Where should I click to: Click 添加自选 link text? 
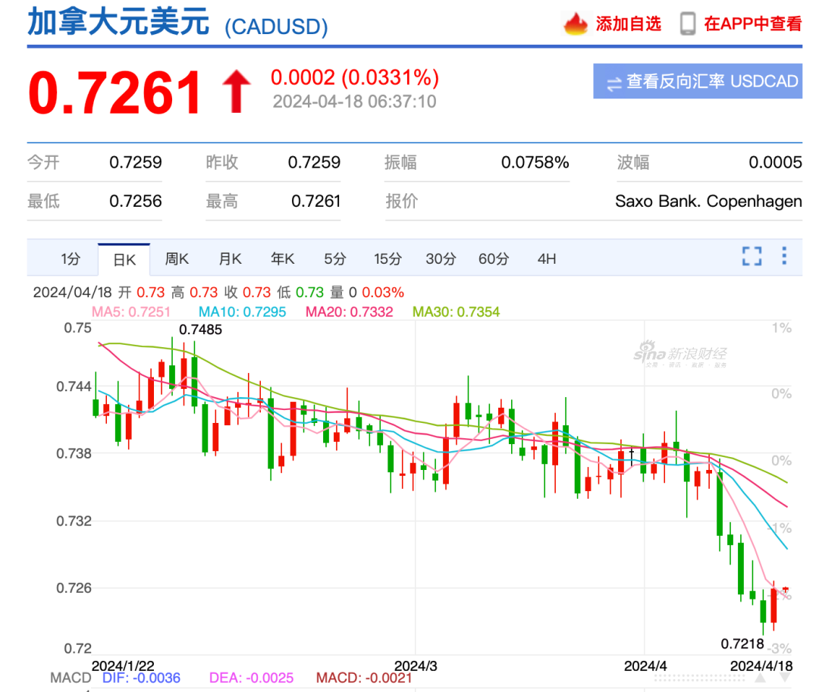pos(629,24)
